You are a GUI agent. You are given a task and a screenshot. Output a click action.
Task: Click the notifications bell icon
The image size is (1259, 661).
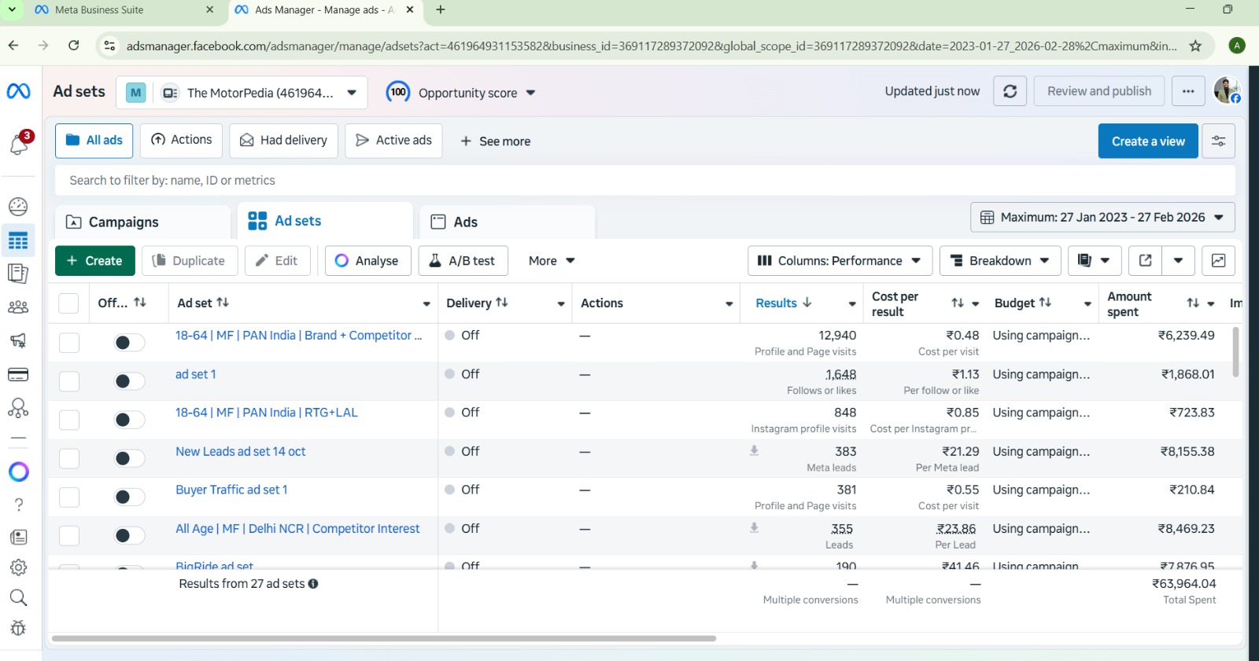19,144
